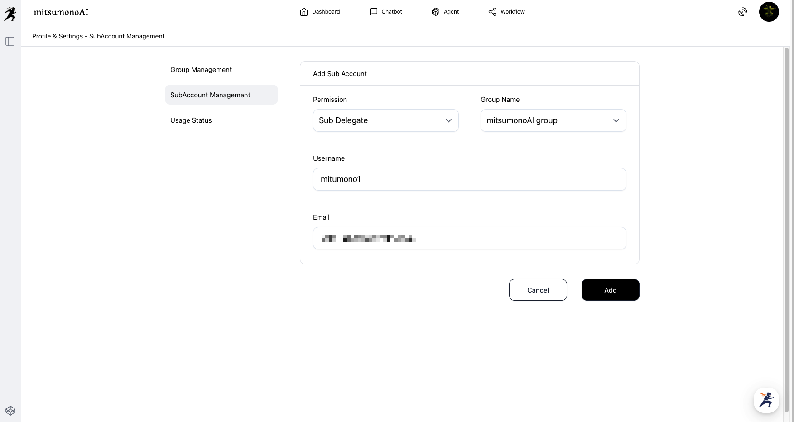Open the Permission dropdown
Screen dimensions: 794x422
(x=385, y=120)
